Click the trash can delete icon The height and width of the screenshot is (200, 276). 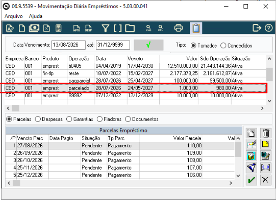pos(266,133)
